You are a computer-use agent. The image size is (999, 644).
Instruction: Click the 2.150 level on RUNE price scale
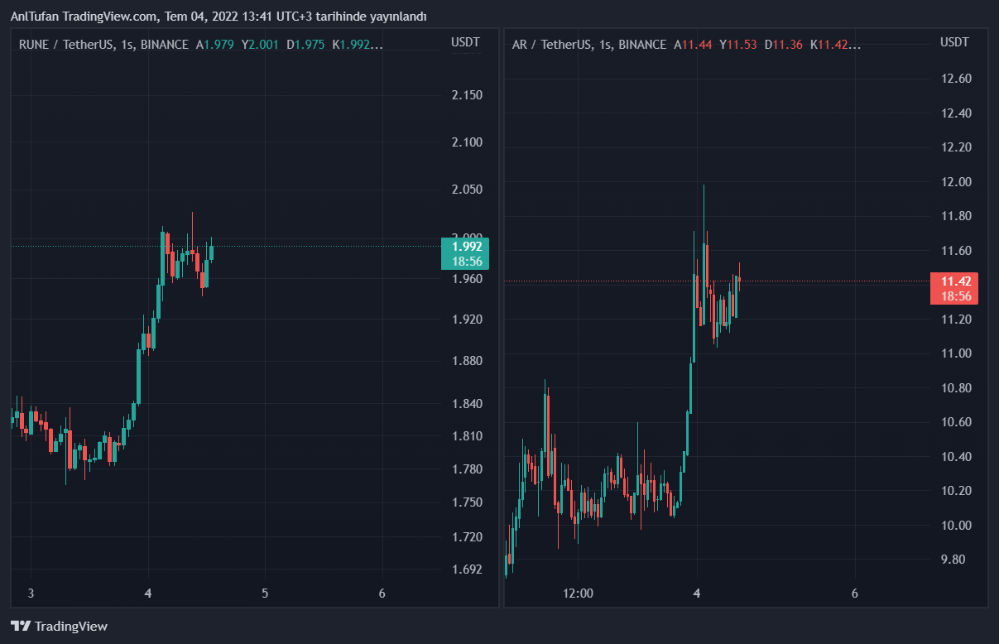467,95
